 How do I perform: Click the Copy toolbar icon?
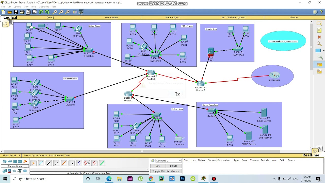pos(28,12)
